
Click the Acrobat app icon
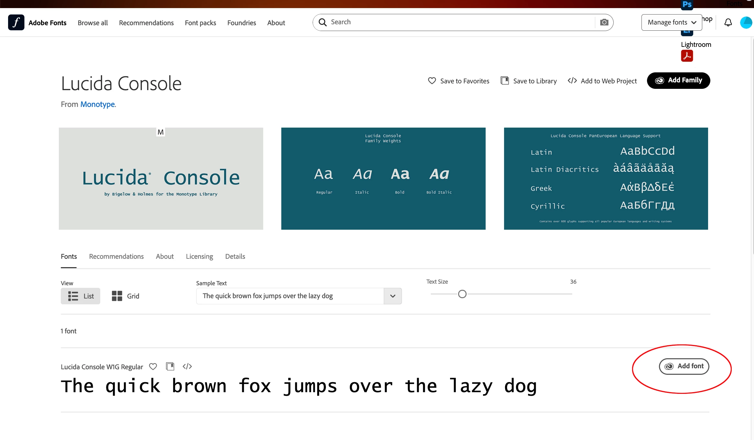(687, 56)
